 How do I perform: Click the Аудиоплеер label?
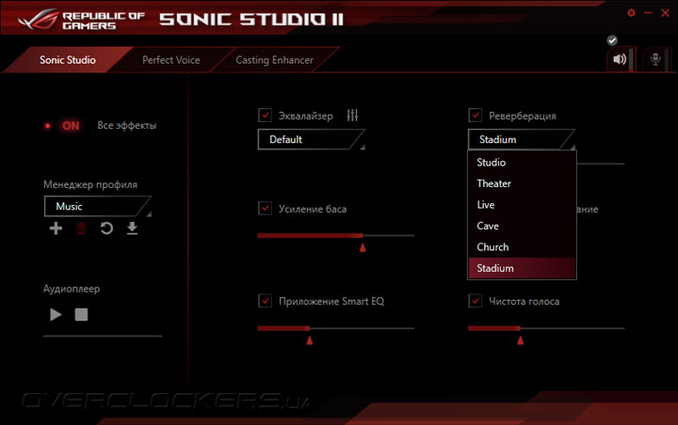pyautogui.click(x=72, y=289)
